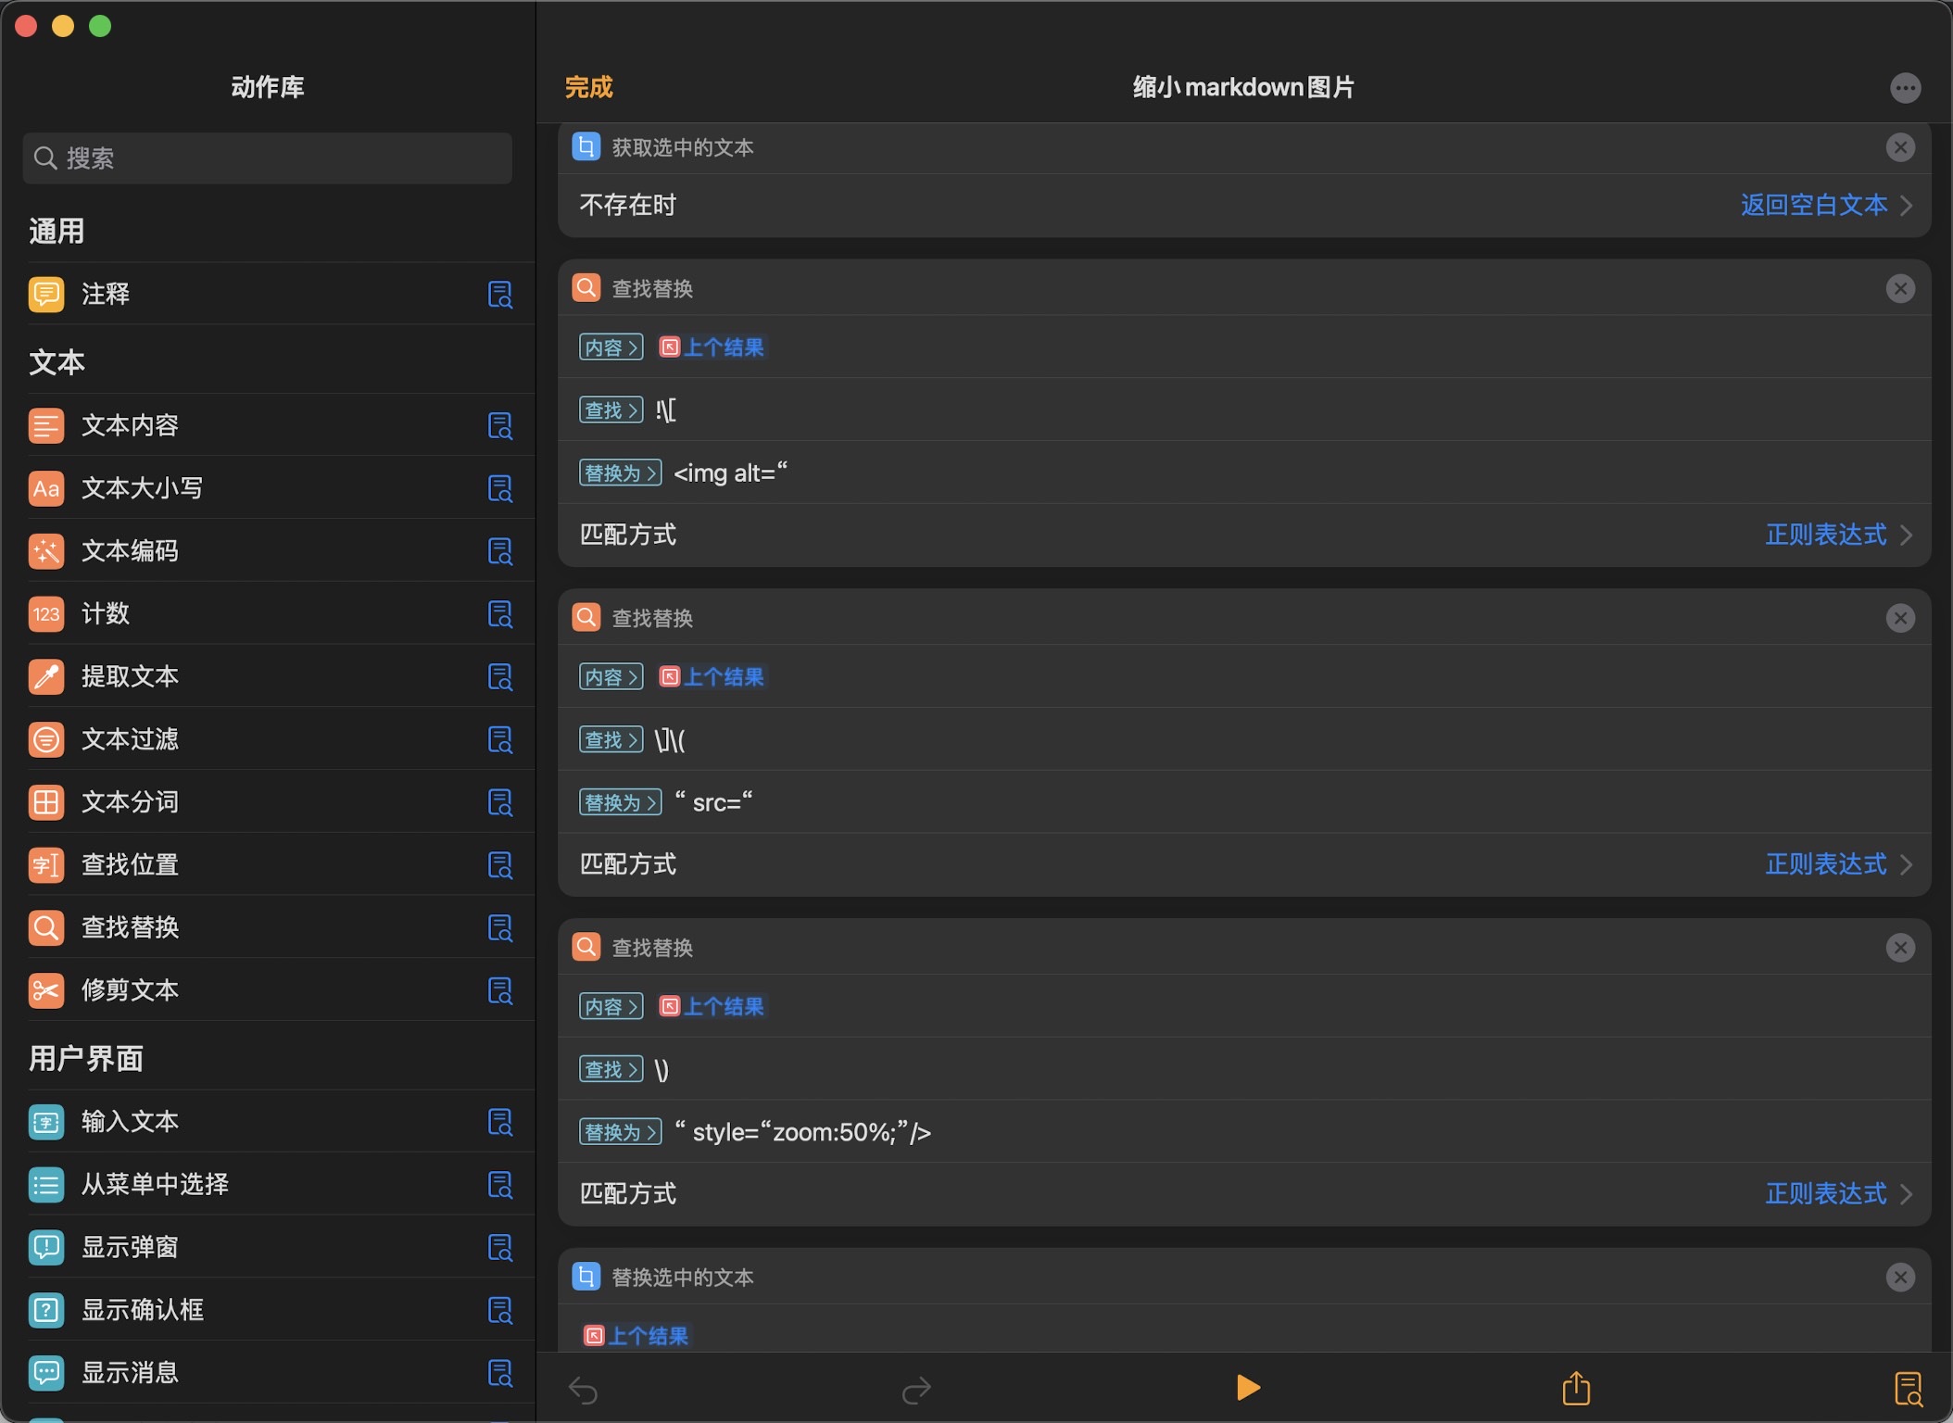Select the 显示弹窗 icon
Viewport: 1953px width, 1423px height.
[46, 1247]
